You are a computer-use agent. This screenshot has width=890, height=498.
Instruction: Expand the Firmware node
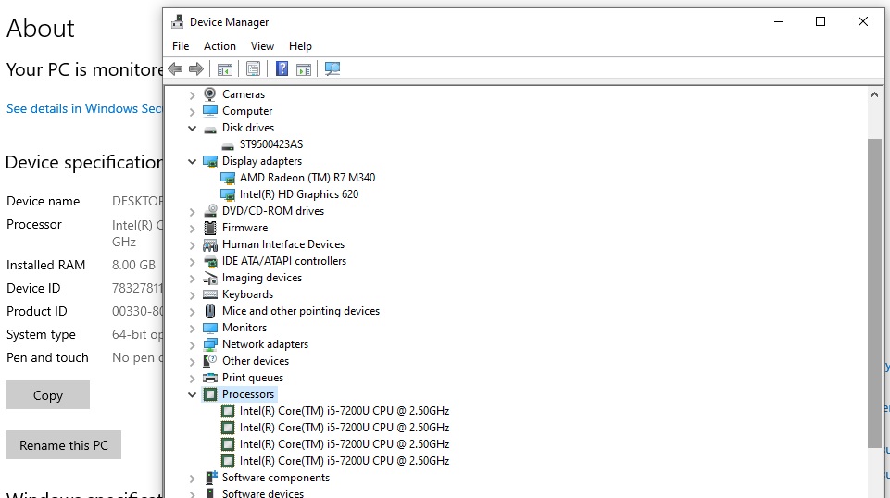coord(192,228)
